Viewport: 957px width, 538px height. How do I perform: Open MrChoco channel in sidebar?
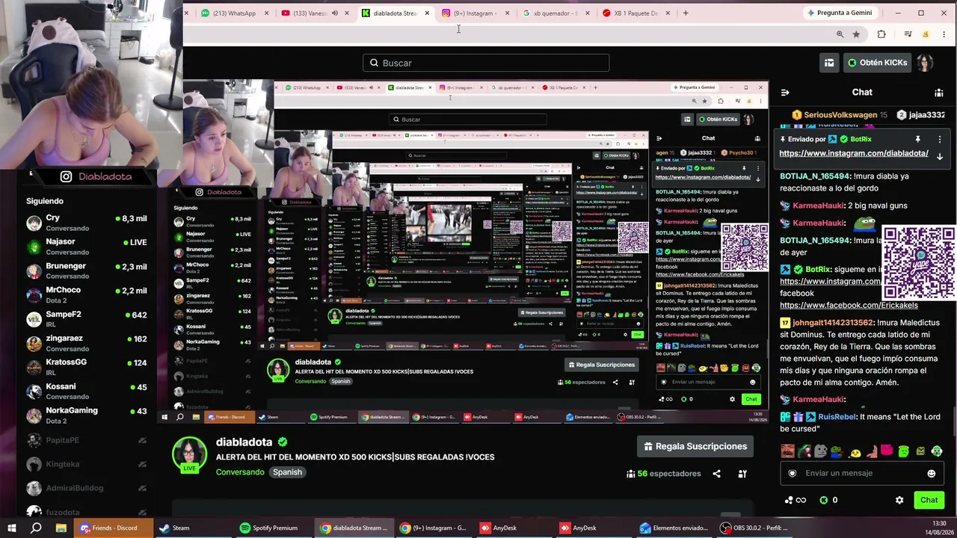(86, 294)
